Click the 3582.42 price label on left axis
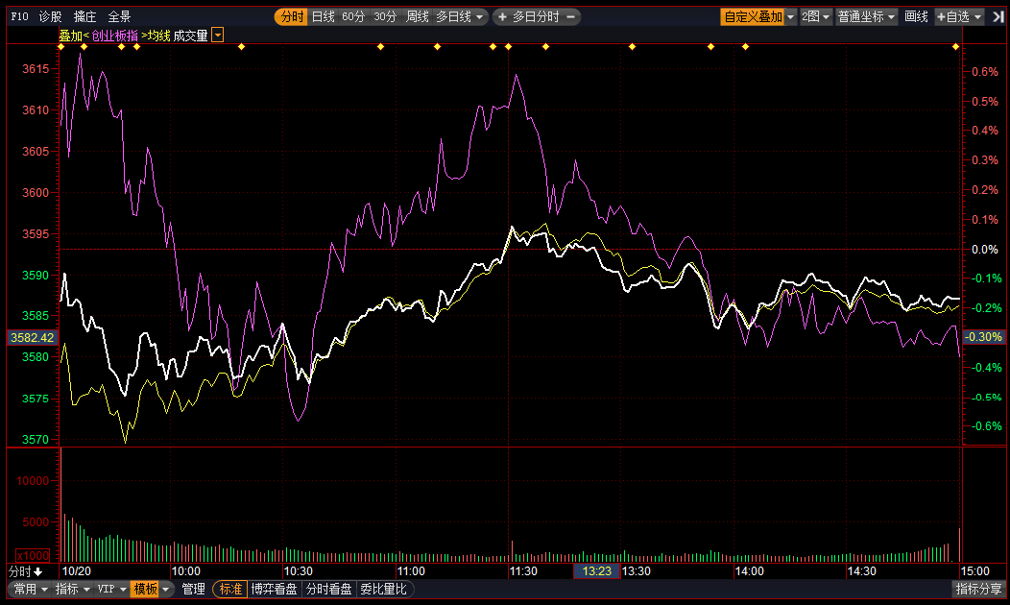 32,337
